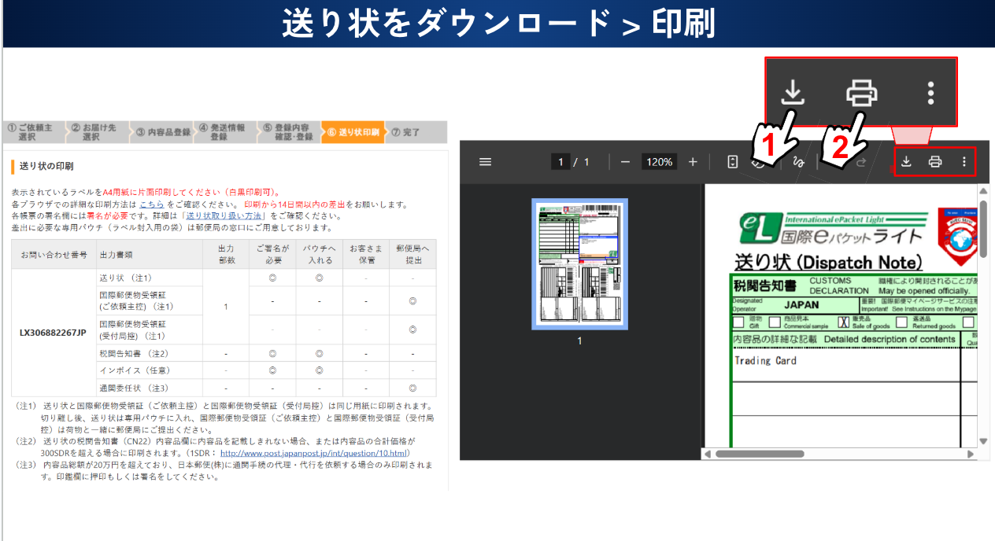Image resolution: width=995 pixels, height=541 pixels.
Task: Click the download icon in PDF toolbar
Action: pos(906,162)
